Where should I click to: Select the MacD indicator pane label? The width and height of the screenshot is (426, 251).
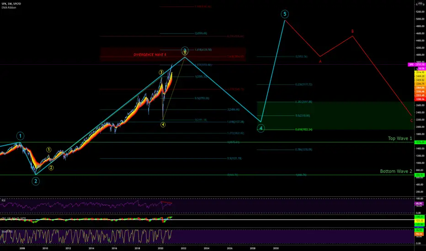click(x=14, y=218)
